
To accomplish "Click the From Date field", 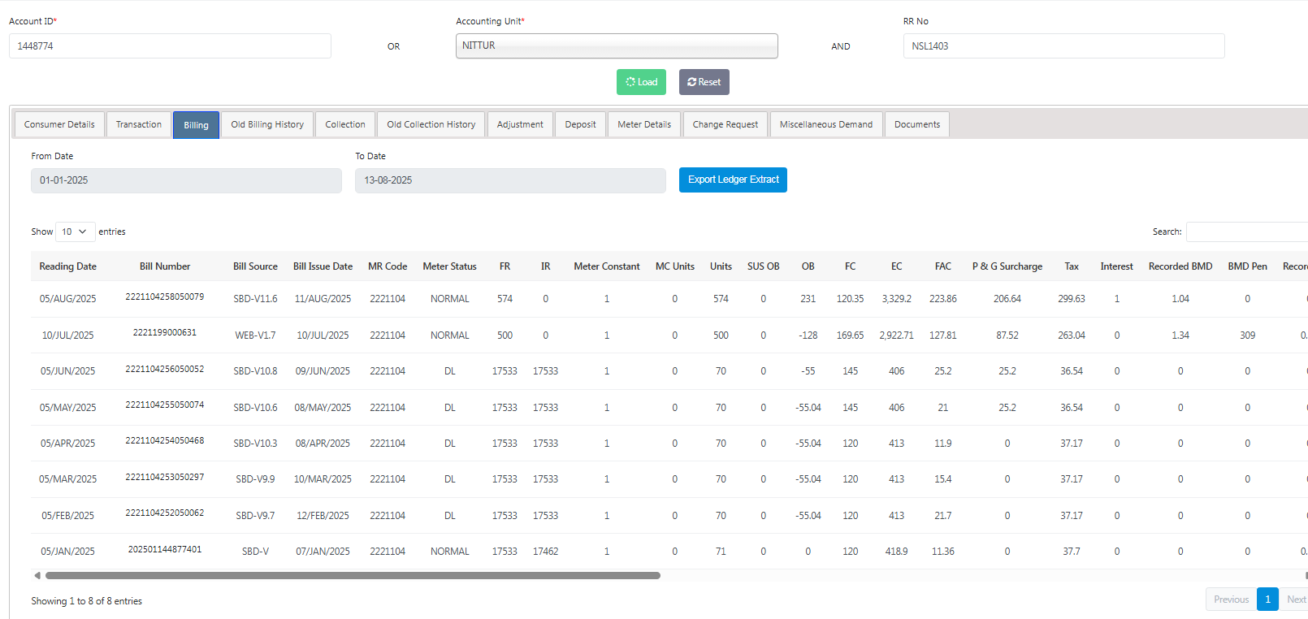I will point(186,180).
